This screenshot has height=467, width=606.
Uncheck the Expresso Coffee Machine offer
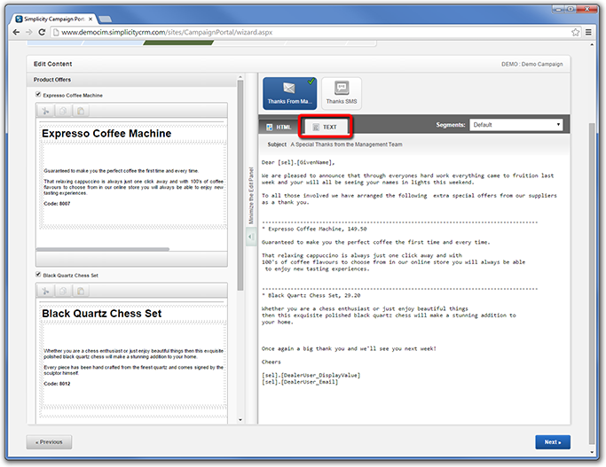pyautogui.click(x=38, y=95)
